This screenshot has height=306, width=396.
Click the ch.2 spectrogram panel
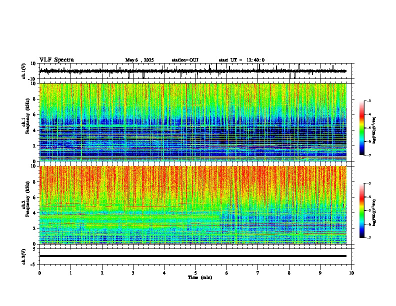193,205
